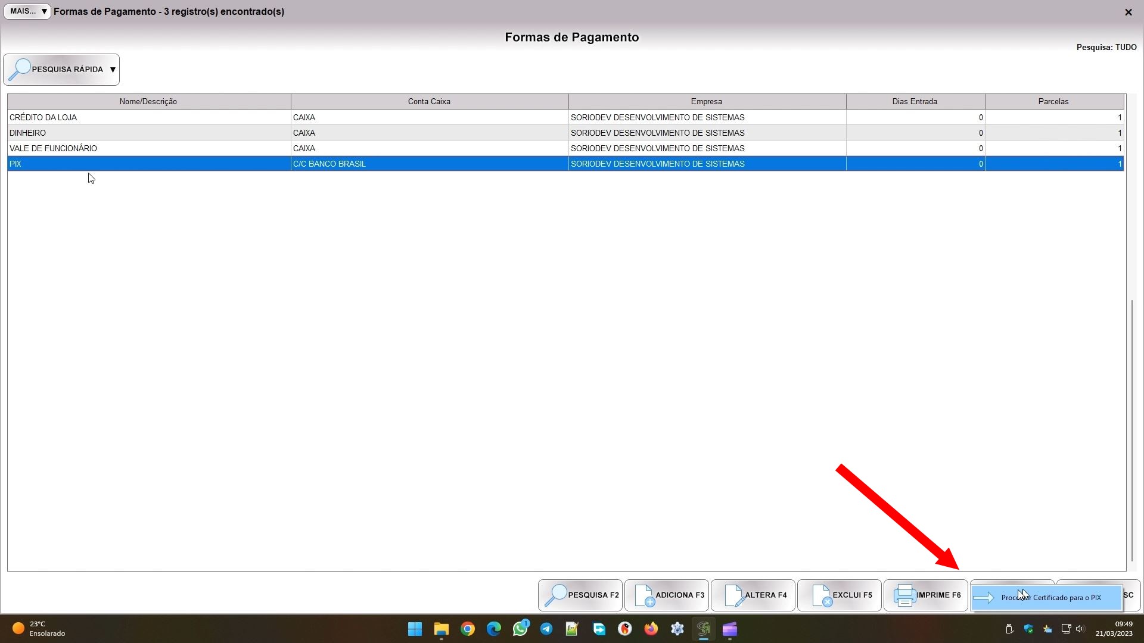Click the Exclui F5 delete button
The height and width of the screenshot is (643, 1144).
pos(839,595)
